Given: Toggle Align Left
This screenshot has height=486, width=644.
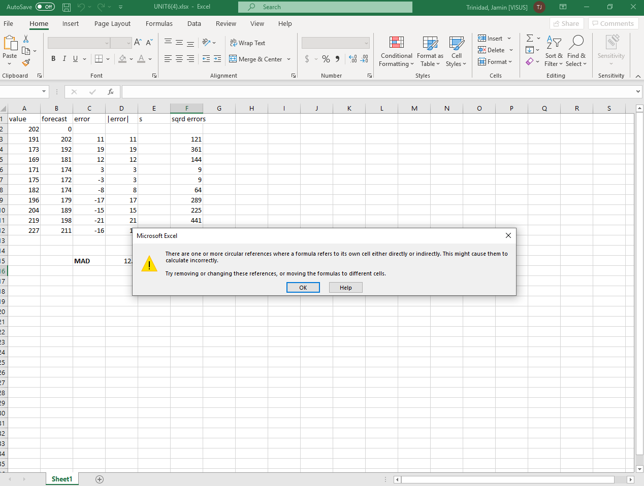Looking at the screenshot, I should click(x=168, y=59).
